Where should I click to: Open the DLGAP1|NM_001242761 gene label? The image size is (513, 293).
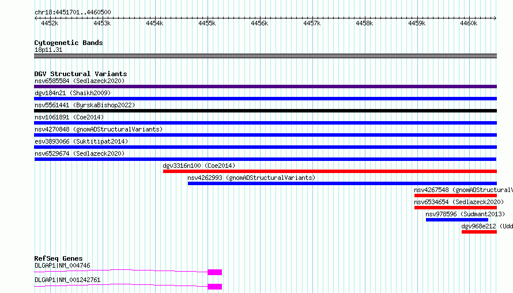(x=67, y=280)
